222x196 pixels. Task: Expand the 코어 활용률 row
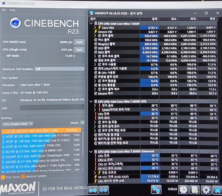(95, 81)
